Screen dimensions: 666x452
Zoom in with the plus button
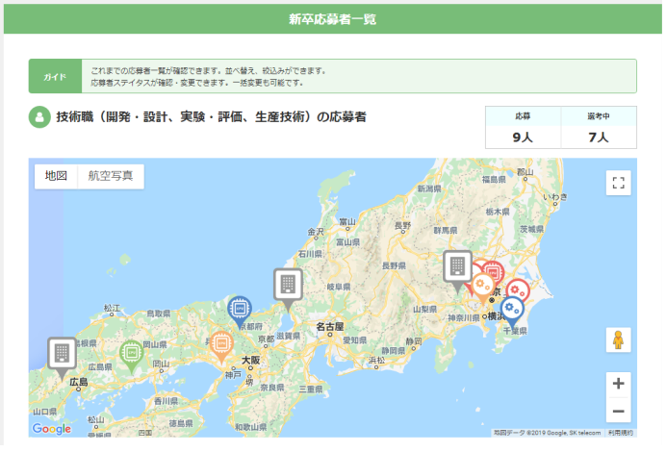pyautogui.click(x=619, y=384)
